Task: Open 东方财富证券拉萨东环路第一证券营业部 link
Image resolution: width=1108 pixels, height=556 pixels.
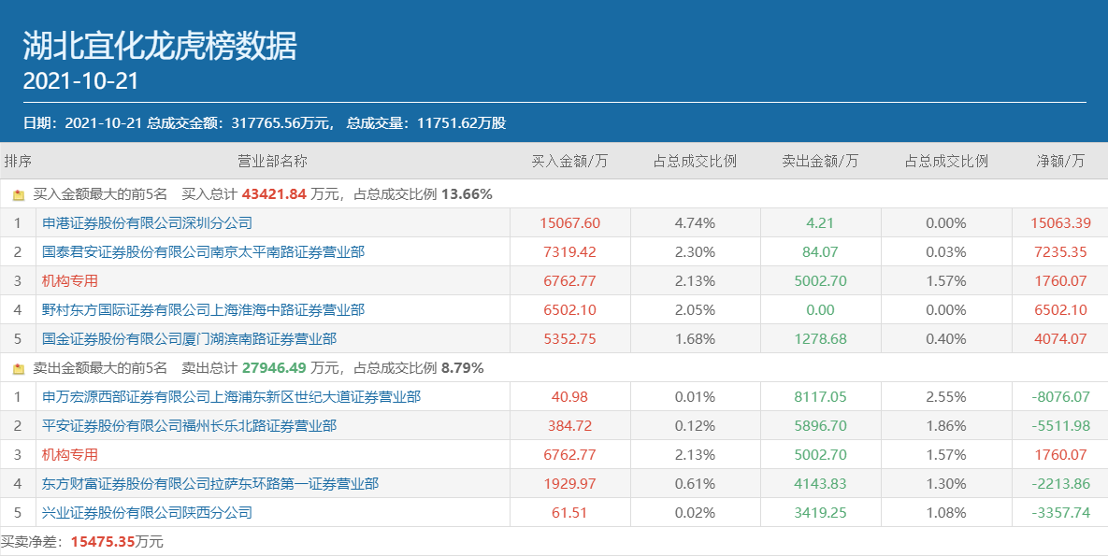Action: pyautogui.click(x=210, y=484)
